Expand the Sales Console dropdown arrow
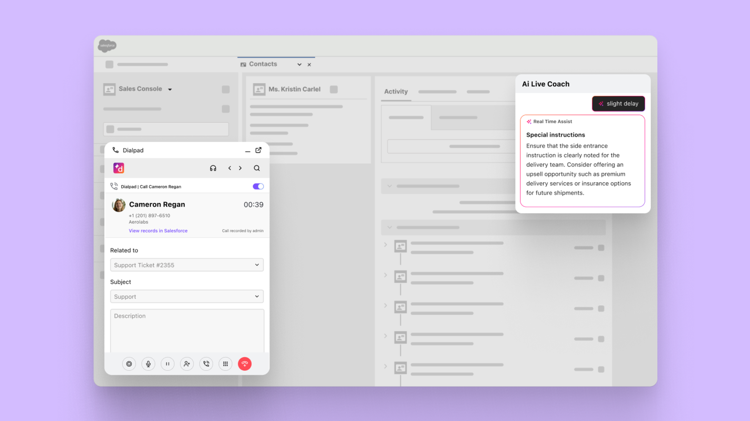The width and height of the screenshot is (750, 421). point(170,89)
